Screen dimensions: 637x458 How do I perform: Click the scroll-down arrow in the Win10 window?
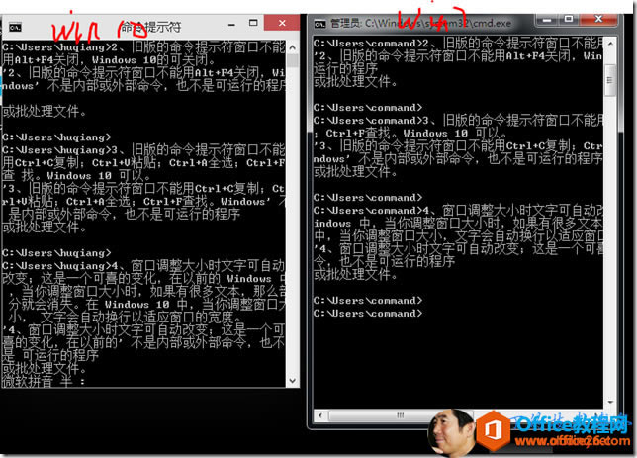[292, 381]
